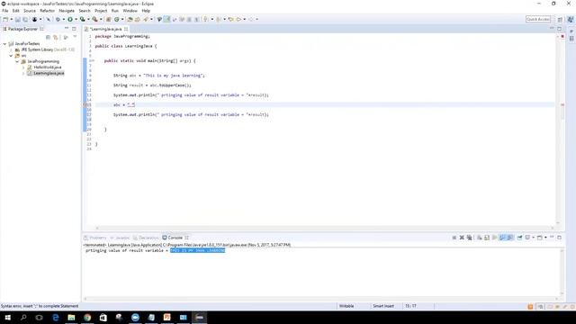Toggle Link with Editor in Package Explorer
The width and height of the screenshot is (576, 324).
click(x=56, y=37)
